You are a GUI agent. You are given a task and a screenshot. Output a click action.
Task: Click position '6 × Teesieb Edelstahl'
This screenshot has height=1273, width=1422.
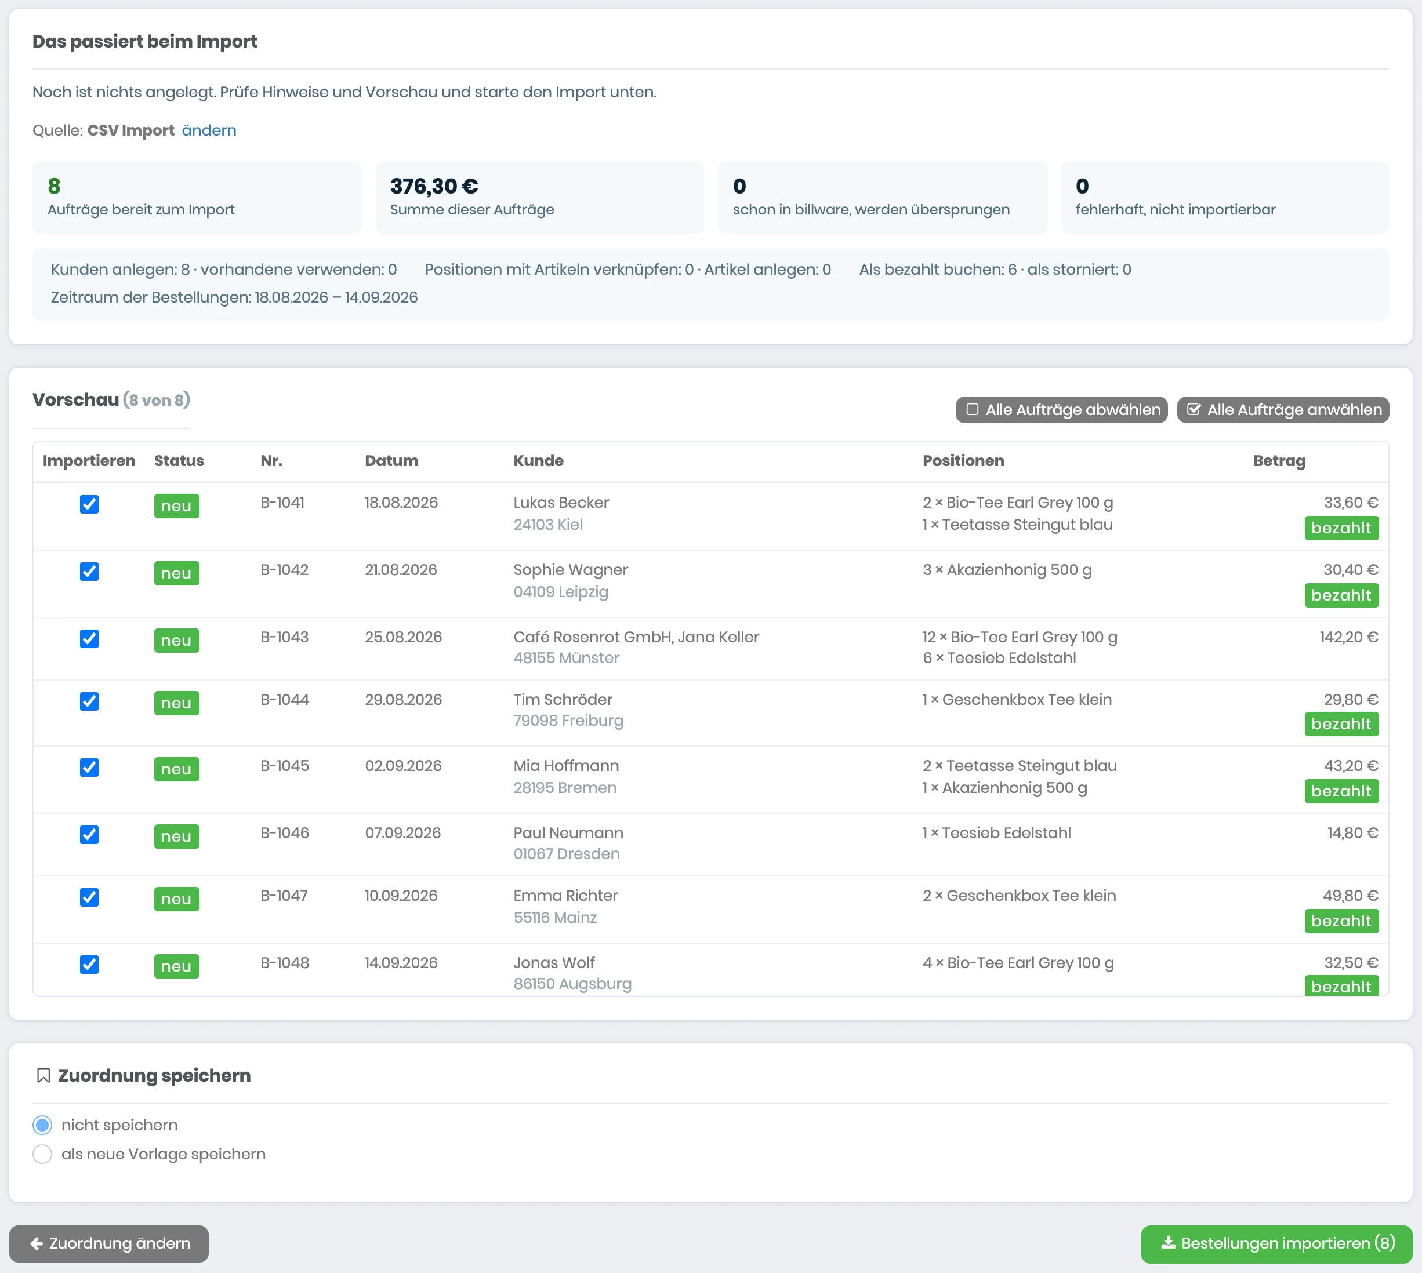click(x=999, y=658)
